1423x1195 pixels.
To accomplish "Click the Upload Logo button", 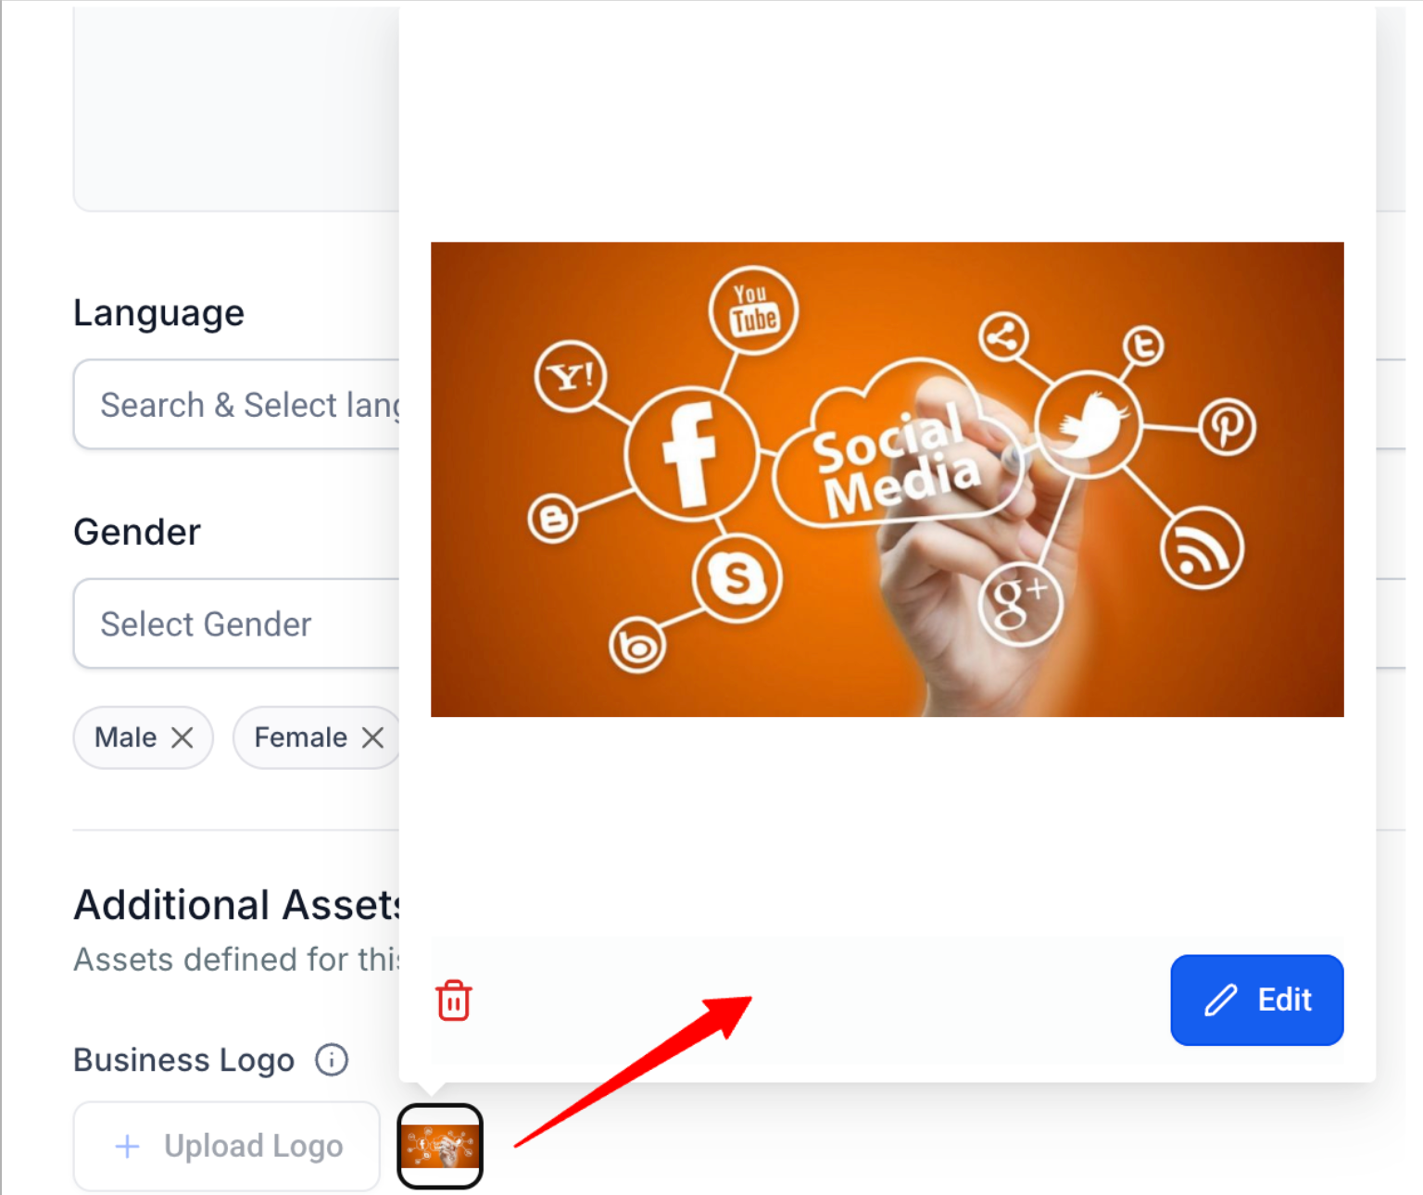I will click(227, 1146).
